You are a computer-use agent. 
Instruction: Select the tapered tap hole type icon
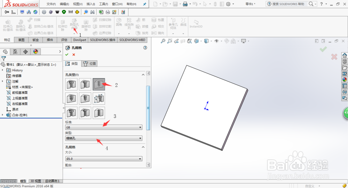pyautogui.click(x=85, y=99)
